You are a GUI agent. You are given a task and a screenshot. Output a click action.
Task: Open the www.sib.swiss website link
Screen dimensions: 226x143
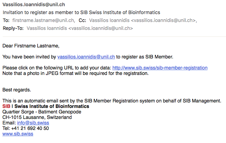point(18,134)
